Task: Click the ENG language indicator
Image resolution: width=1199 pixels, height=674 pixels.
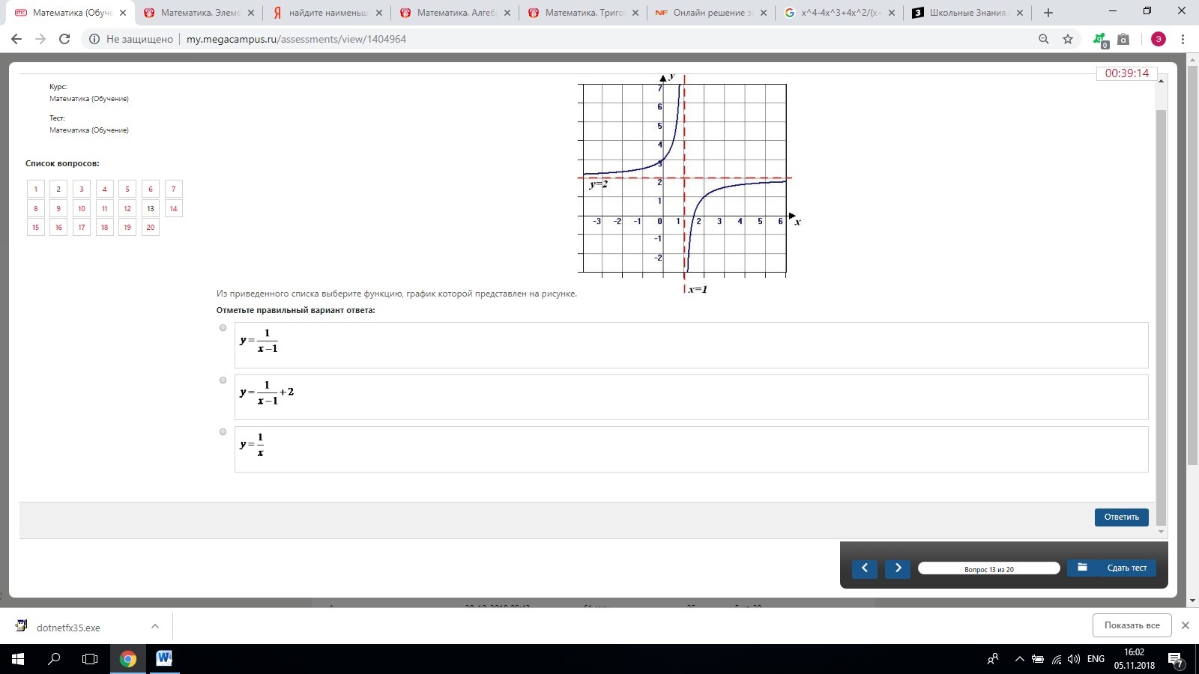Action: click(x=1096, y=659)
